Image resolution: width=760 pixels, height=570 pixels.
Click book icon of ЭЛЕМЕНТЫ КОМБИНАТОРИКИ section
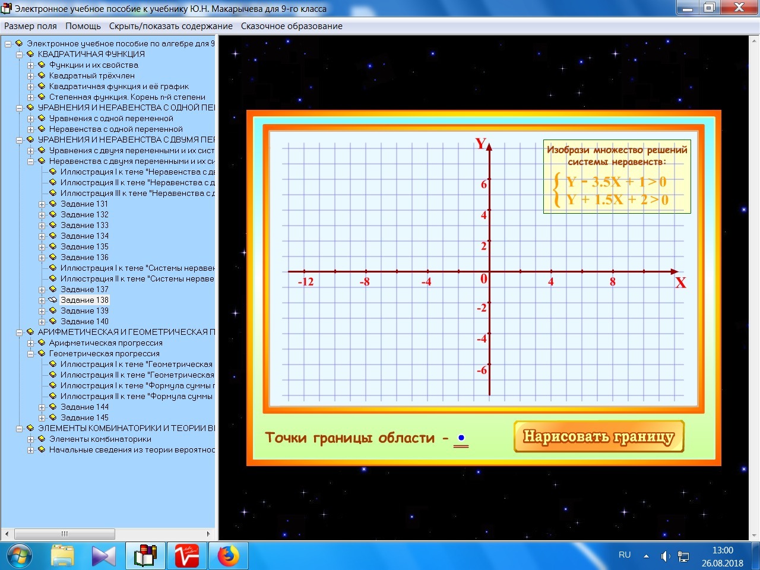click(x=30, y=428)
